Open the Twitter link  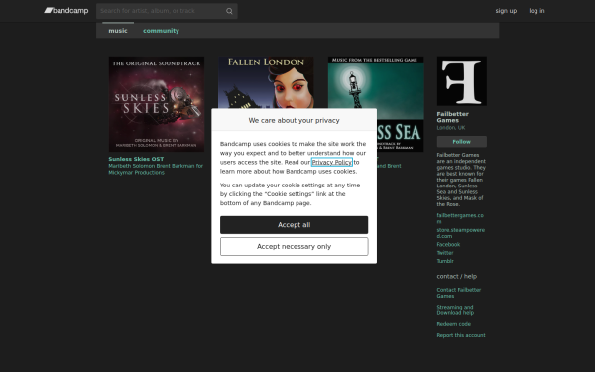point(444,253)
